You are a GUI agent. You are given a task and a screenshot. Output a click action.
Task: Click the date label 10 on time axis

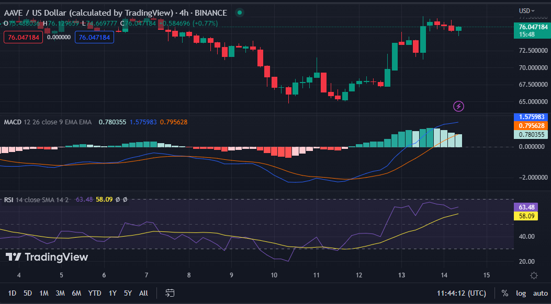[274, 275]
